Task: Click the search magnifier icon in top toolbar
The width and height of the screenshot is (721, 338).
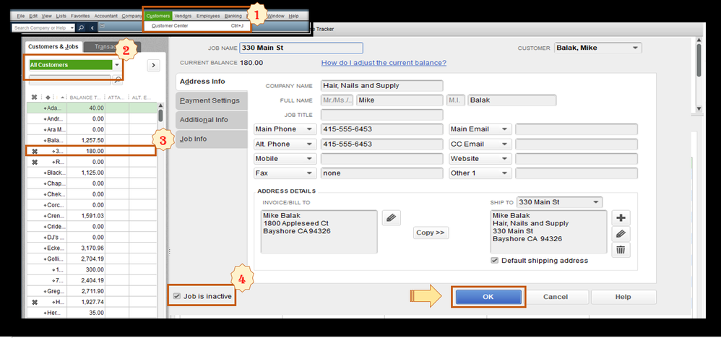Action: [x=81, y=27]
